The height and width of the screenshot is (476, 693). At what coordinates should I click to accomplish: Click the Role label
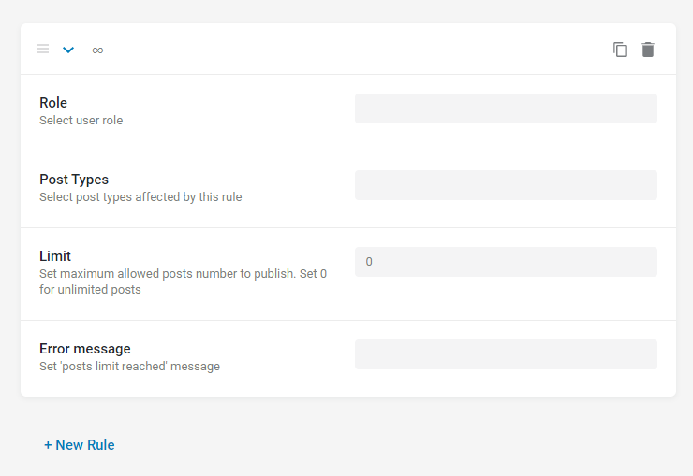click(53, 102)
